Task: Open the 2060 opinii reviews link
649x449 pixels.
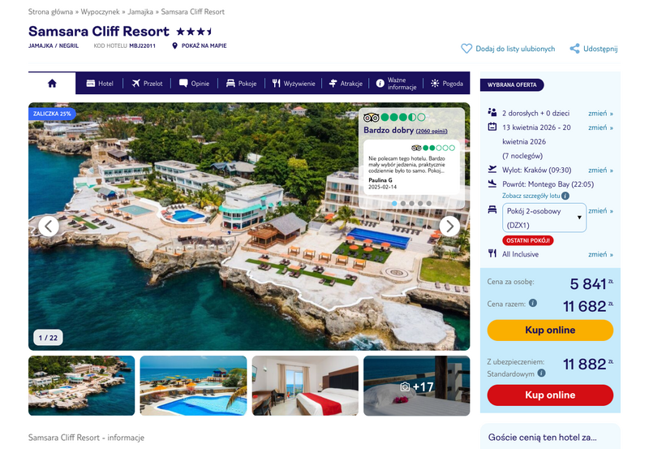Action: 432,131
